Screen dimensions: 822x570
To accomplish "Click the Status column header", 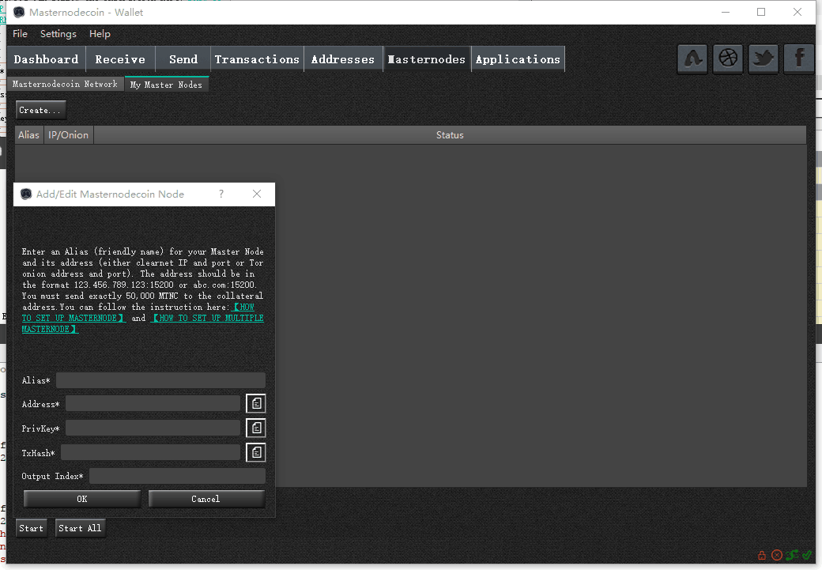I will point(450,134).
